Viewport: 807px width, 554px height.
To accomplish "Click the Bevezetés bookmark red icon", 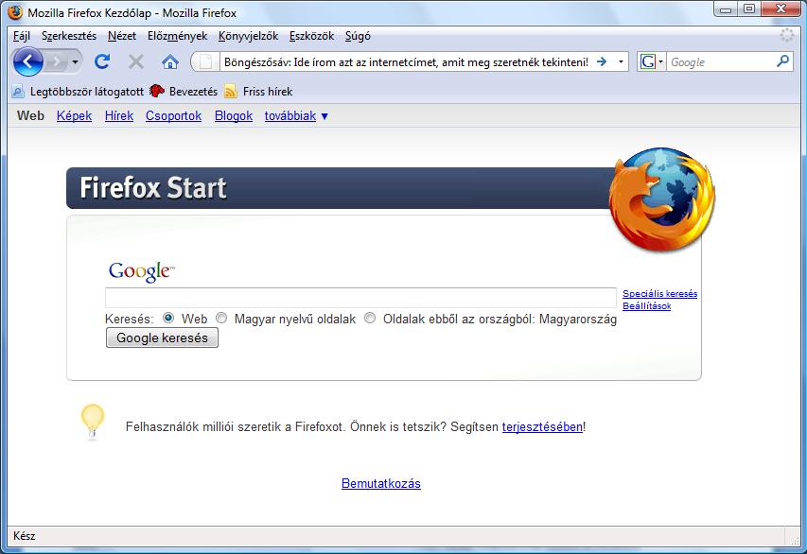I will [157, 91].
